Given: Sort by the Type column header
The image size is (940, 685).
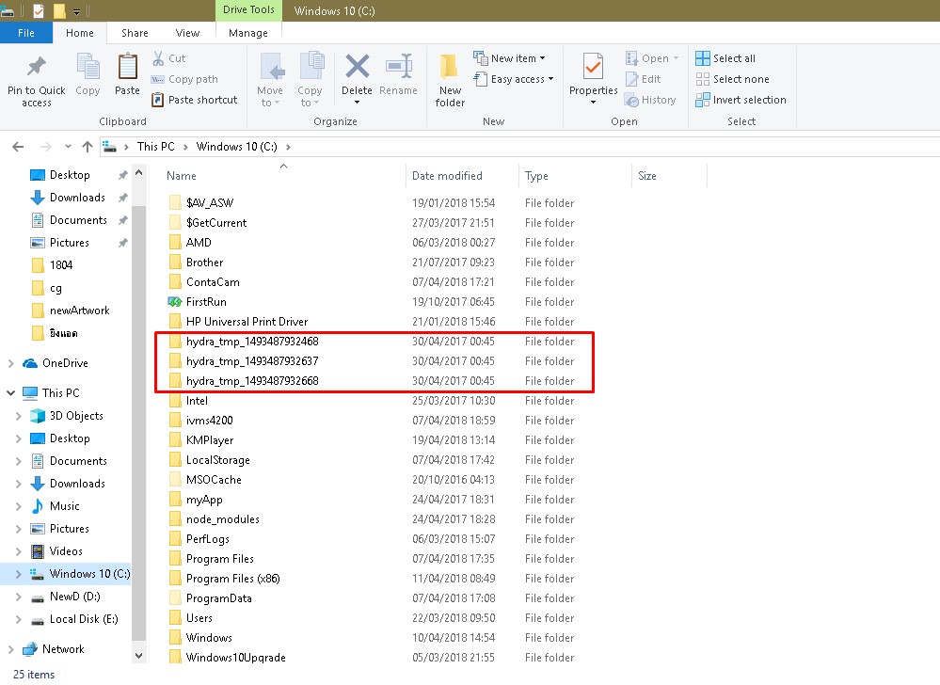Looking at the screenshot, I should pos(575,176).
